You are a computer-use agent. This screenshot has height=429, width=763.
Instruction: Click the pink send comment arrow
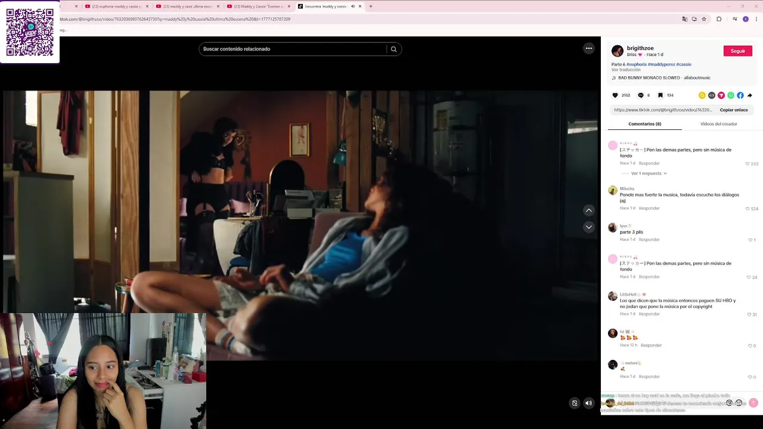(x=753, y=403)
